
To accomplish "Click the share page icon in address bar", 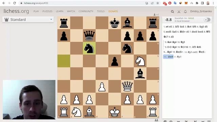I will [x=152, y=3].
